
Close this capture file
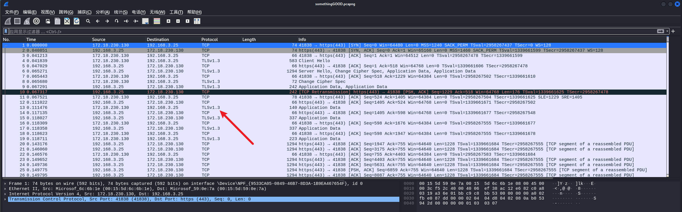coord(67,21)
